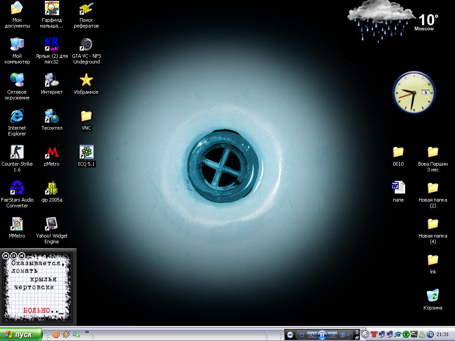The image size is (455, 341).
Task: Pause playback in the taskbar media player
Action: pos(322,335)
